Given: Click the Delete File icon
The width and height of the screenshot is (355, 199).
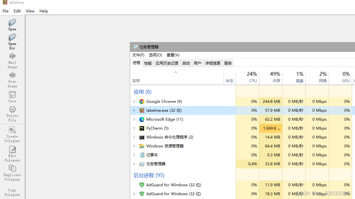Looking at the screenshot, I should click(12, 109).
